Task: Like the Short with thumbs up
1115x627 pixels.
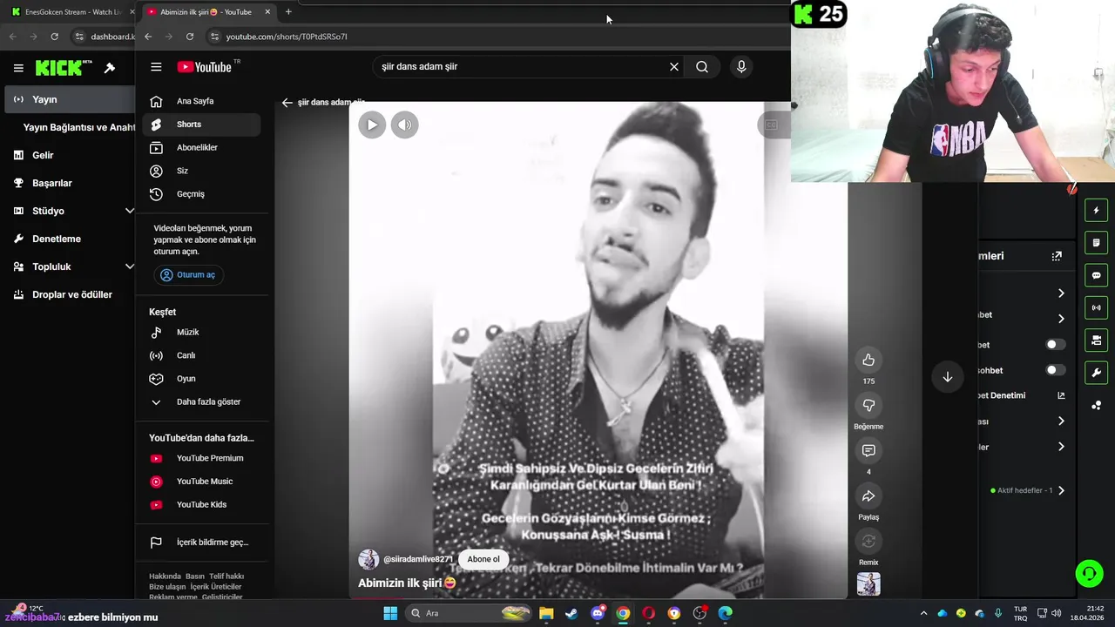Action: (868, 360)
